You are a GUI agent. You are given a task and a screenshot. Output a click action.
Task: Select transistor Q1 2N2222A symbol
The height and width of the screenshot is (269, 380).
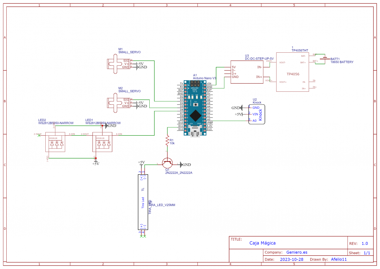(x=168, y=162)
